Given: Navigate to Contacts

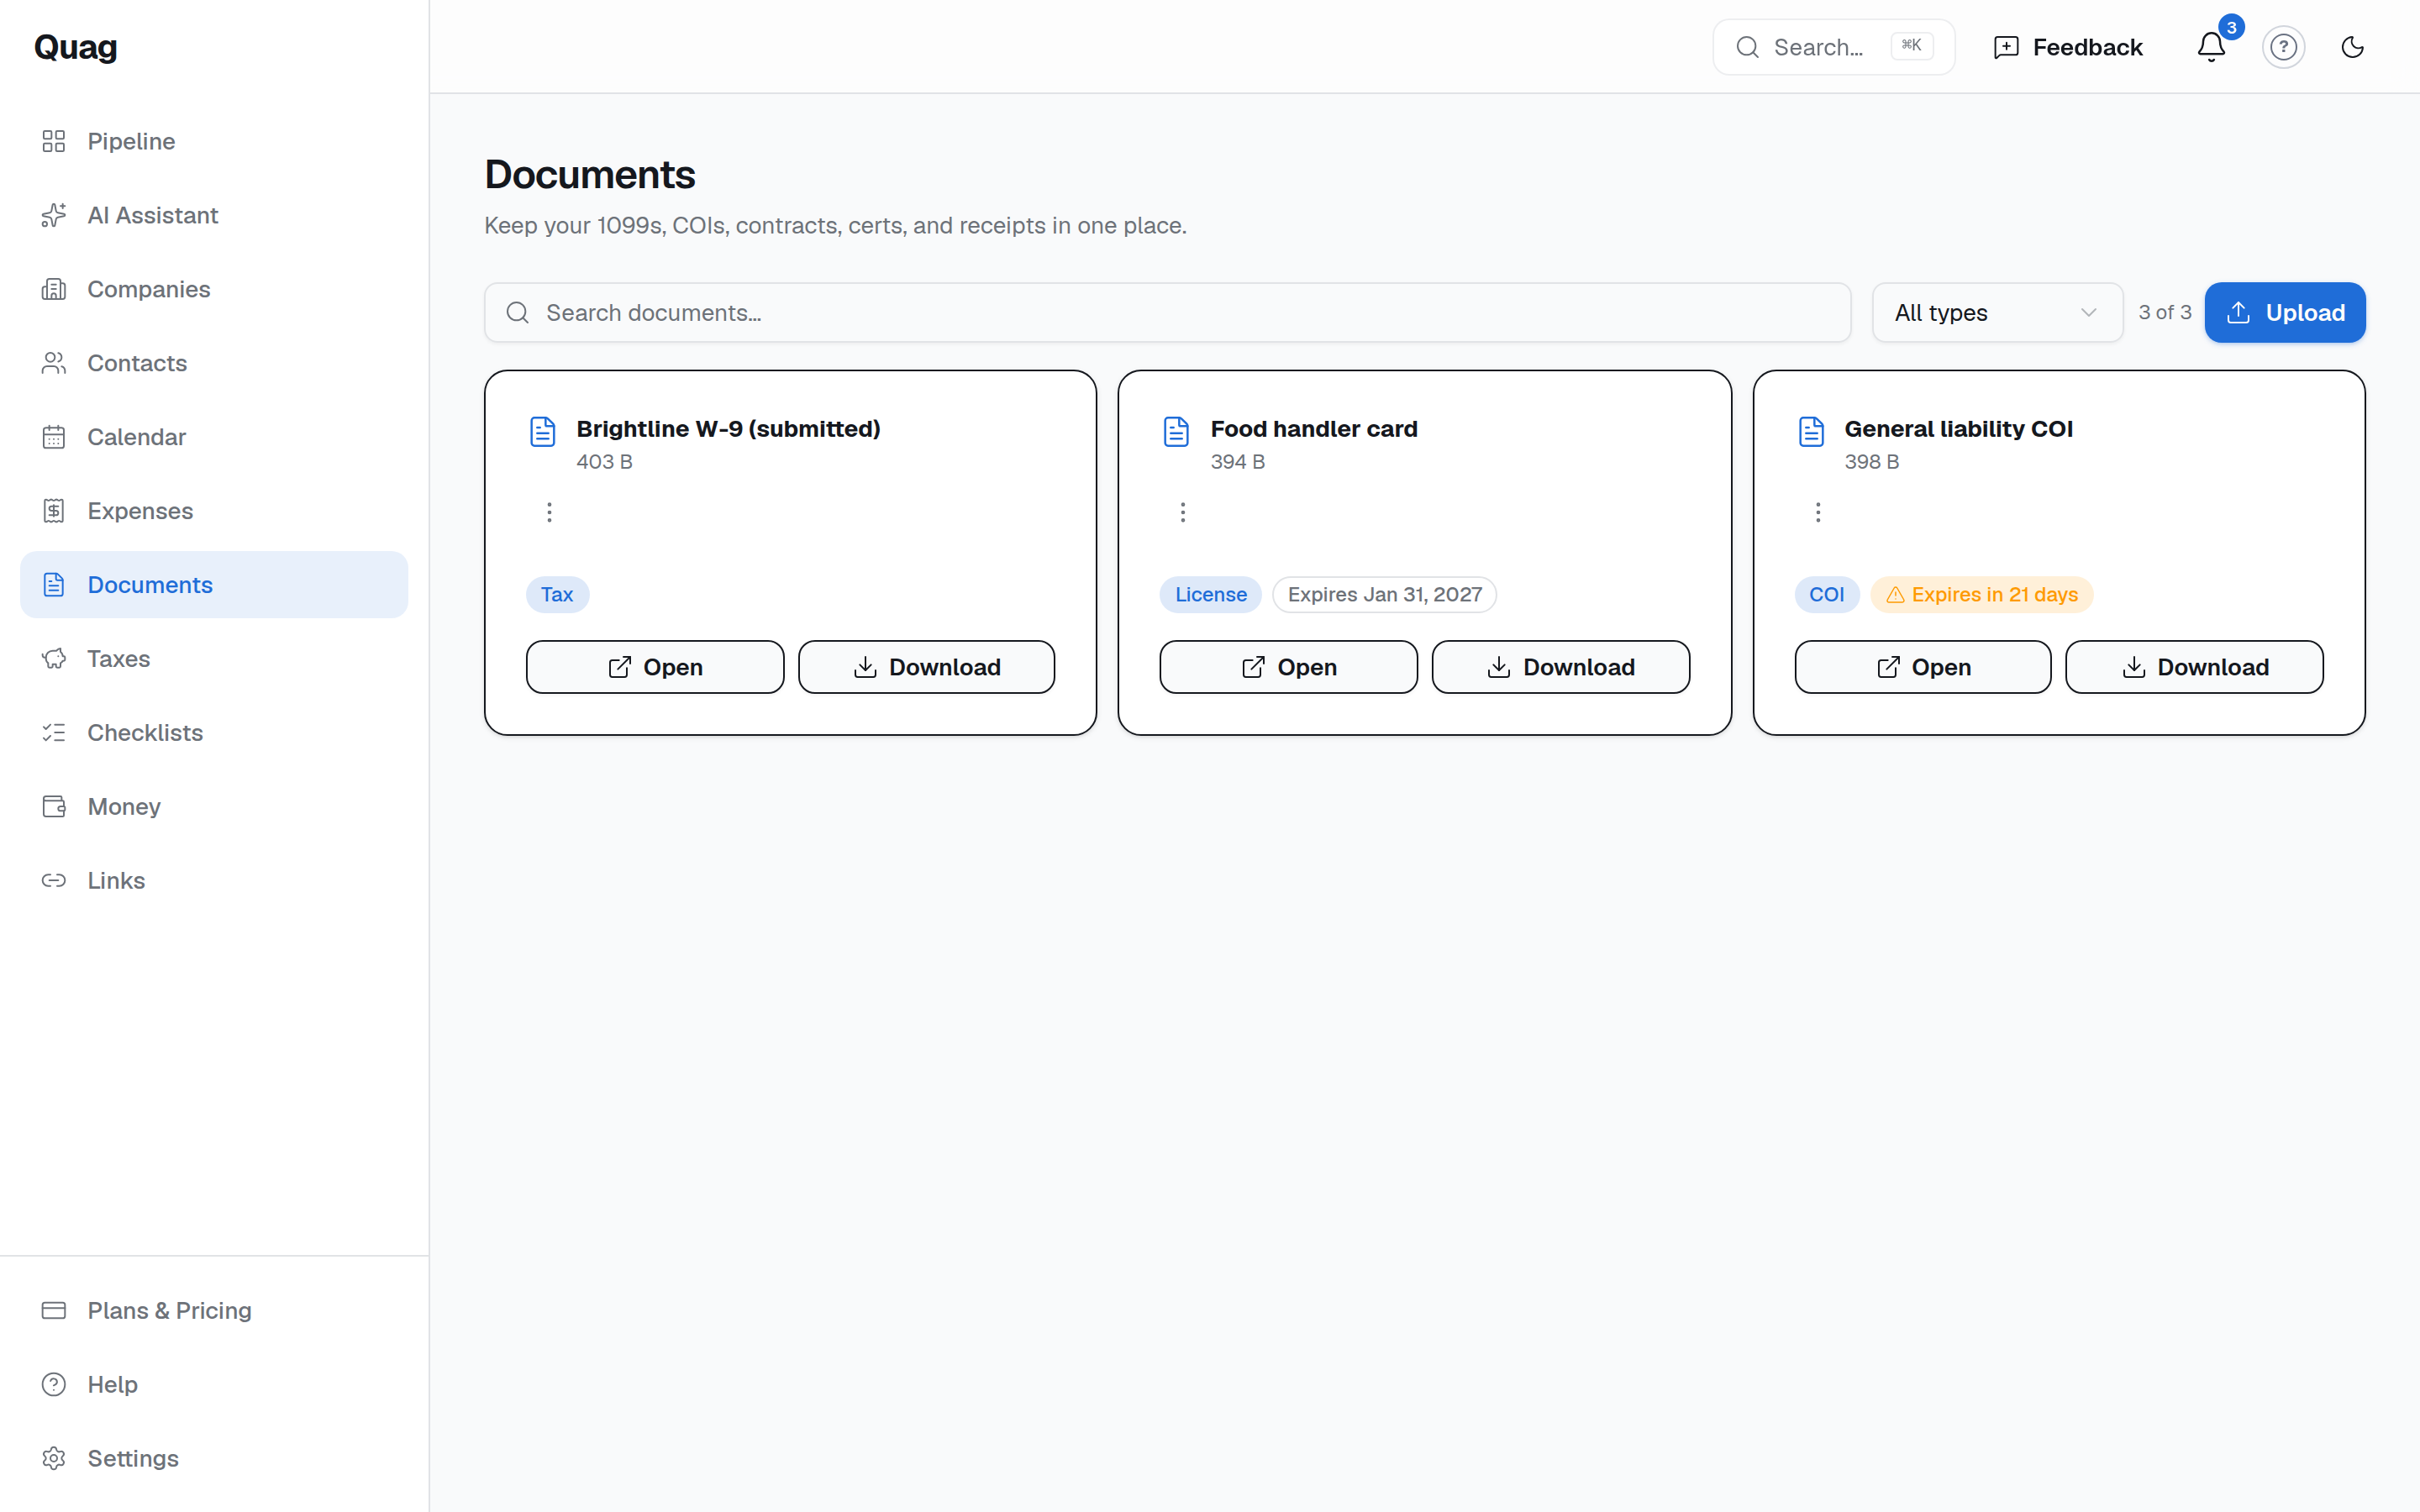Looking at the screenshot, I should coord(214,363).
